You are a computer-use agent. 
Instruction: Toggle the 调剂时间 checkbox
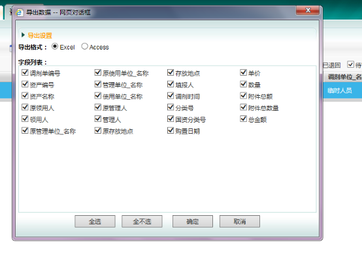click(171, 95)
